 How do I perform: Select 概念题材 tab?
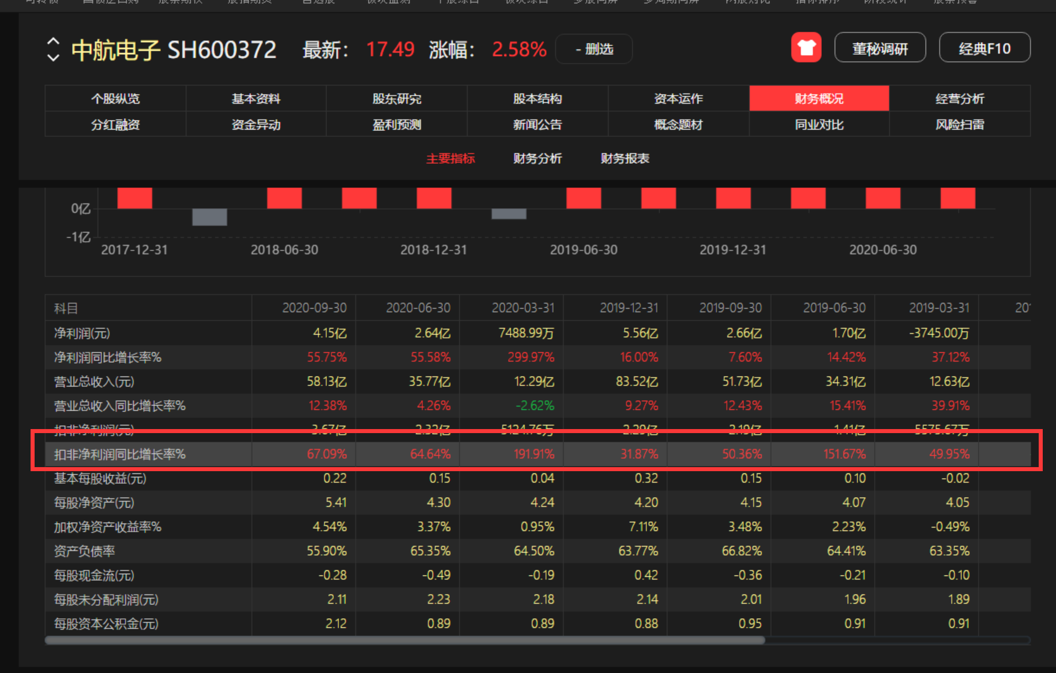[678, 125]
